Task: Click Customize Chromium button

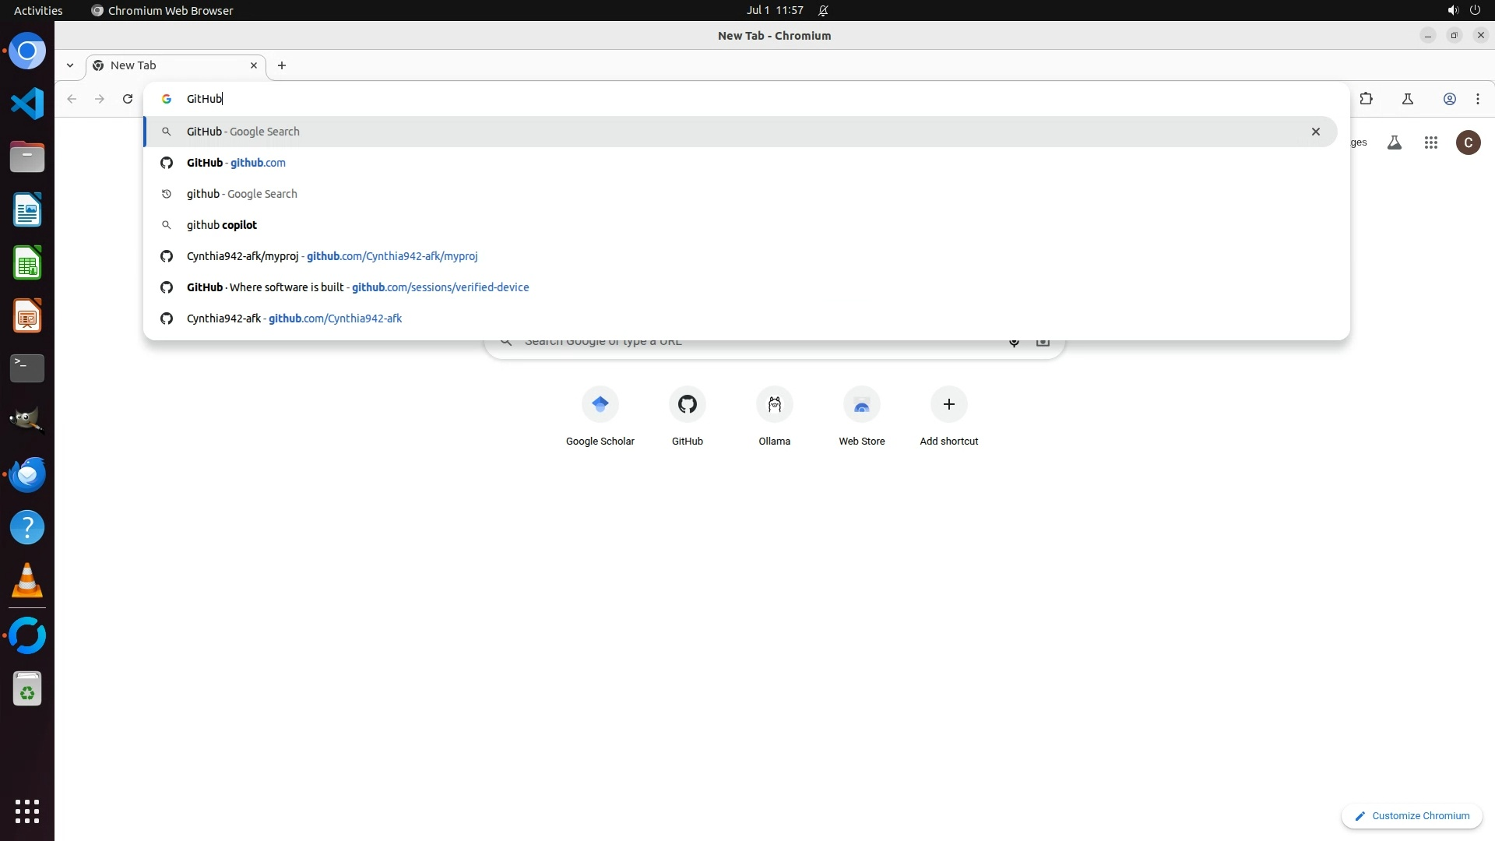Action: click(1411, 815)
